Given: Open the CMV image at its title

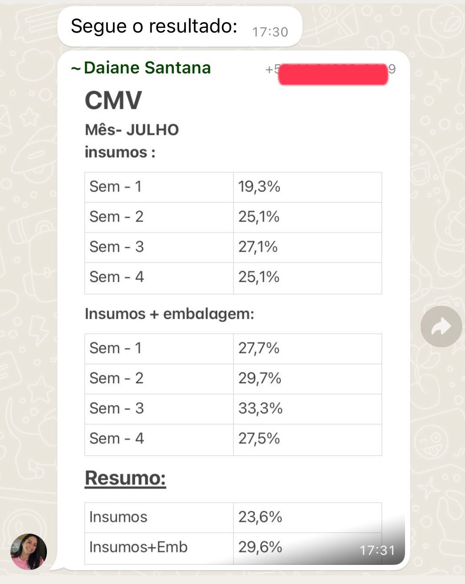Looking at the screenshot, I should [x=113, y=100].
